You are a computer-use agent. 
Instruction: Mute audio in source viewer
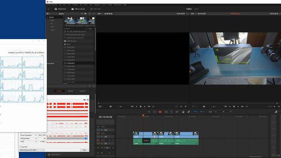pyautogui.click(x=111, y=106)
